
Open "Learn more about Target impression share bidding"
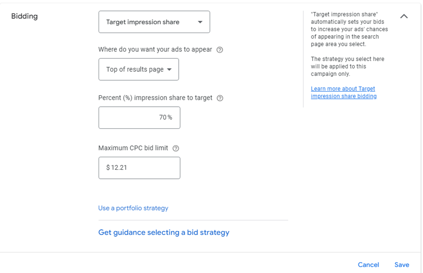343,92
